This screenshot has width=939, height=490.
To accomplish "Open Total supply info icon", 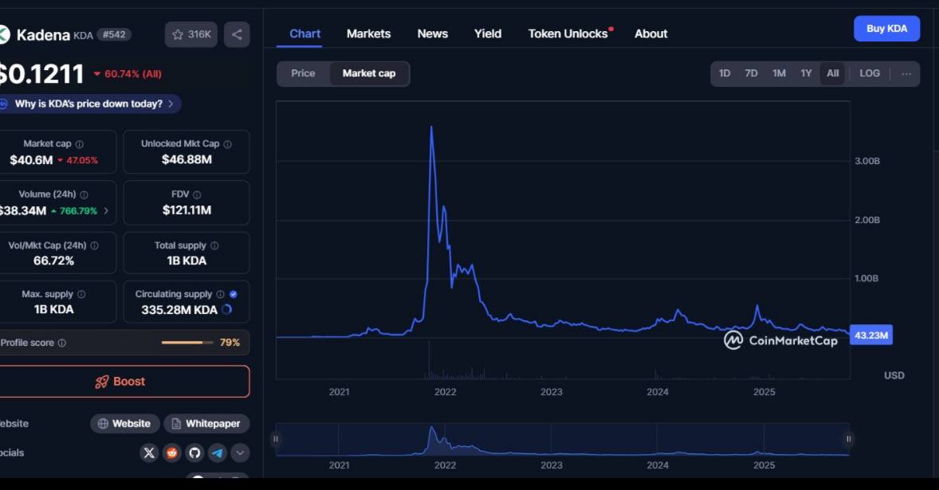I will coord(214,246).
